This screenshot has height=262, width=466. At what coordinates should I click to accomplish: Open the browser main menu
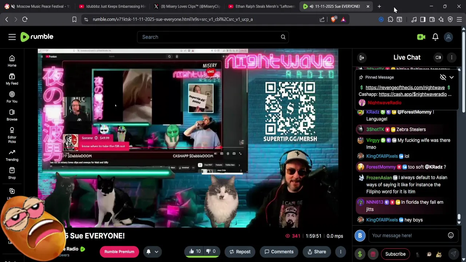459,19
